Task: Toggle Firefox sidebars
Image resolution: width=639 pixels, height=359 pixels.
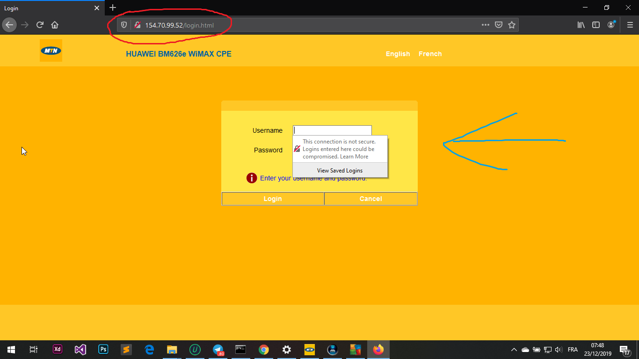Action: click(596, 25)
